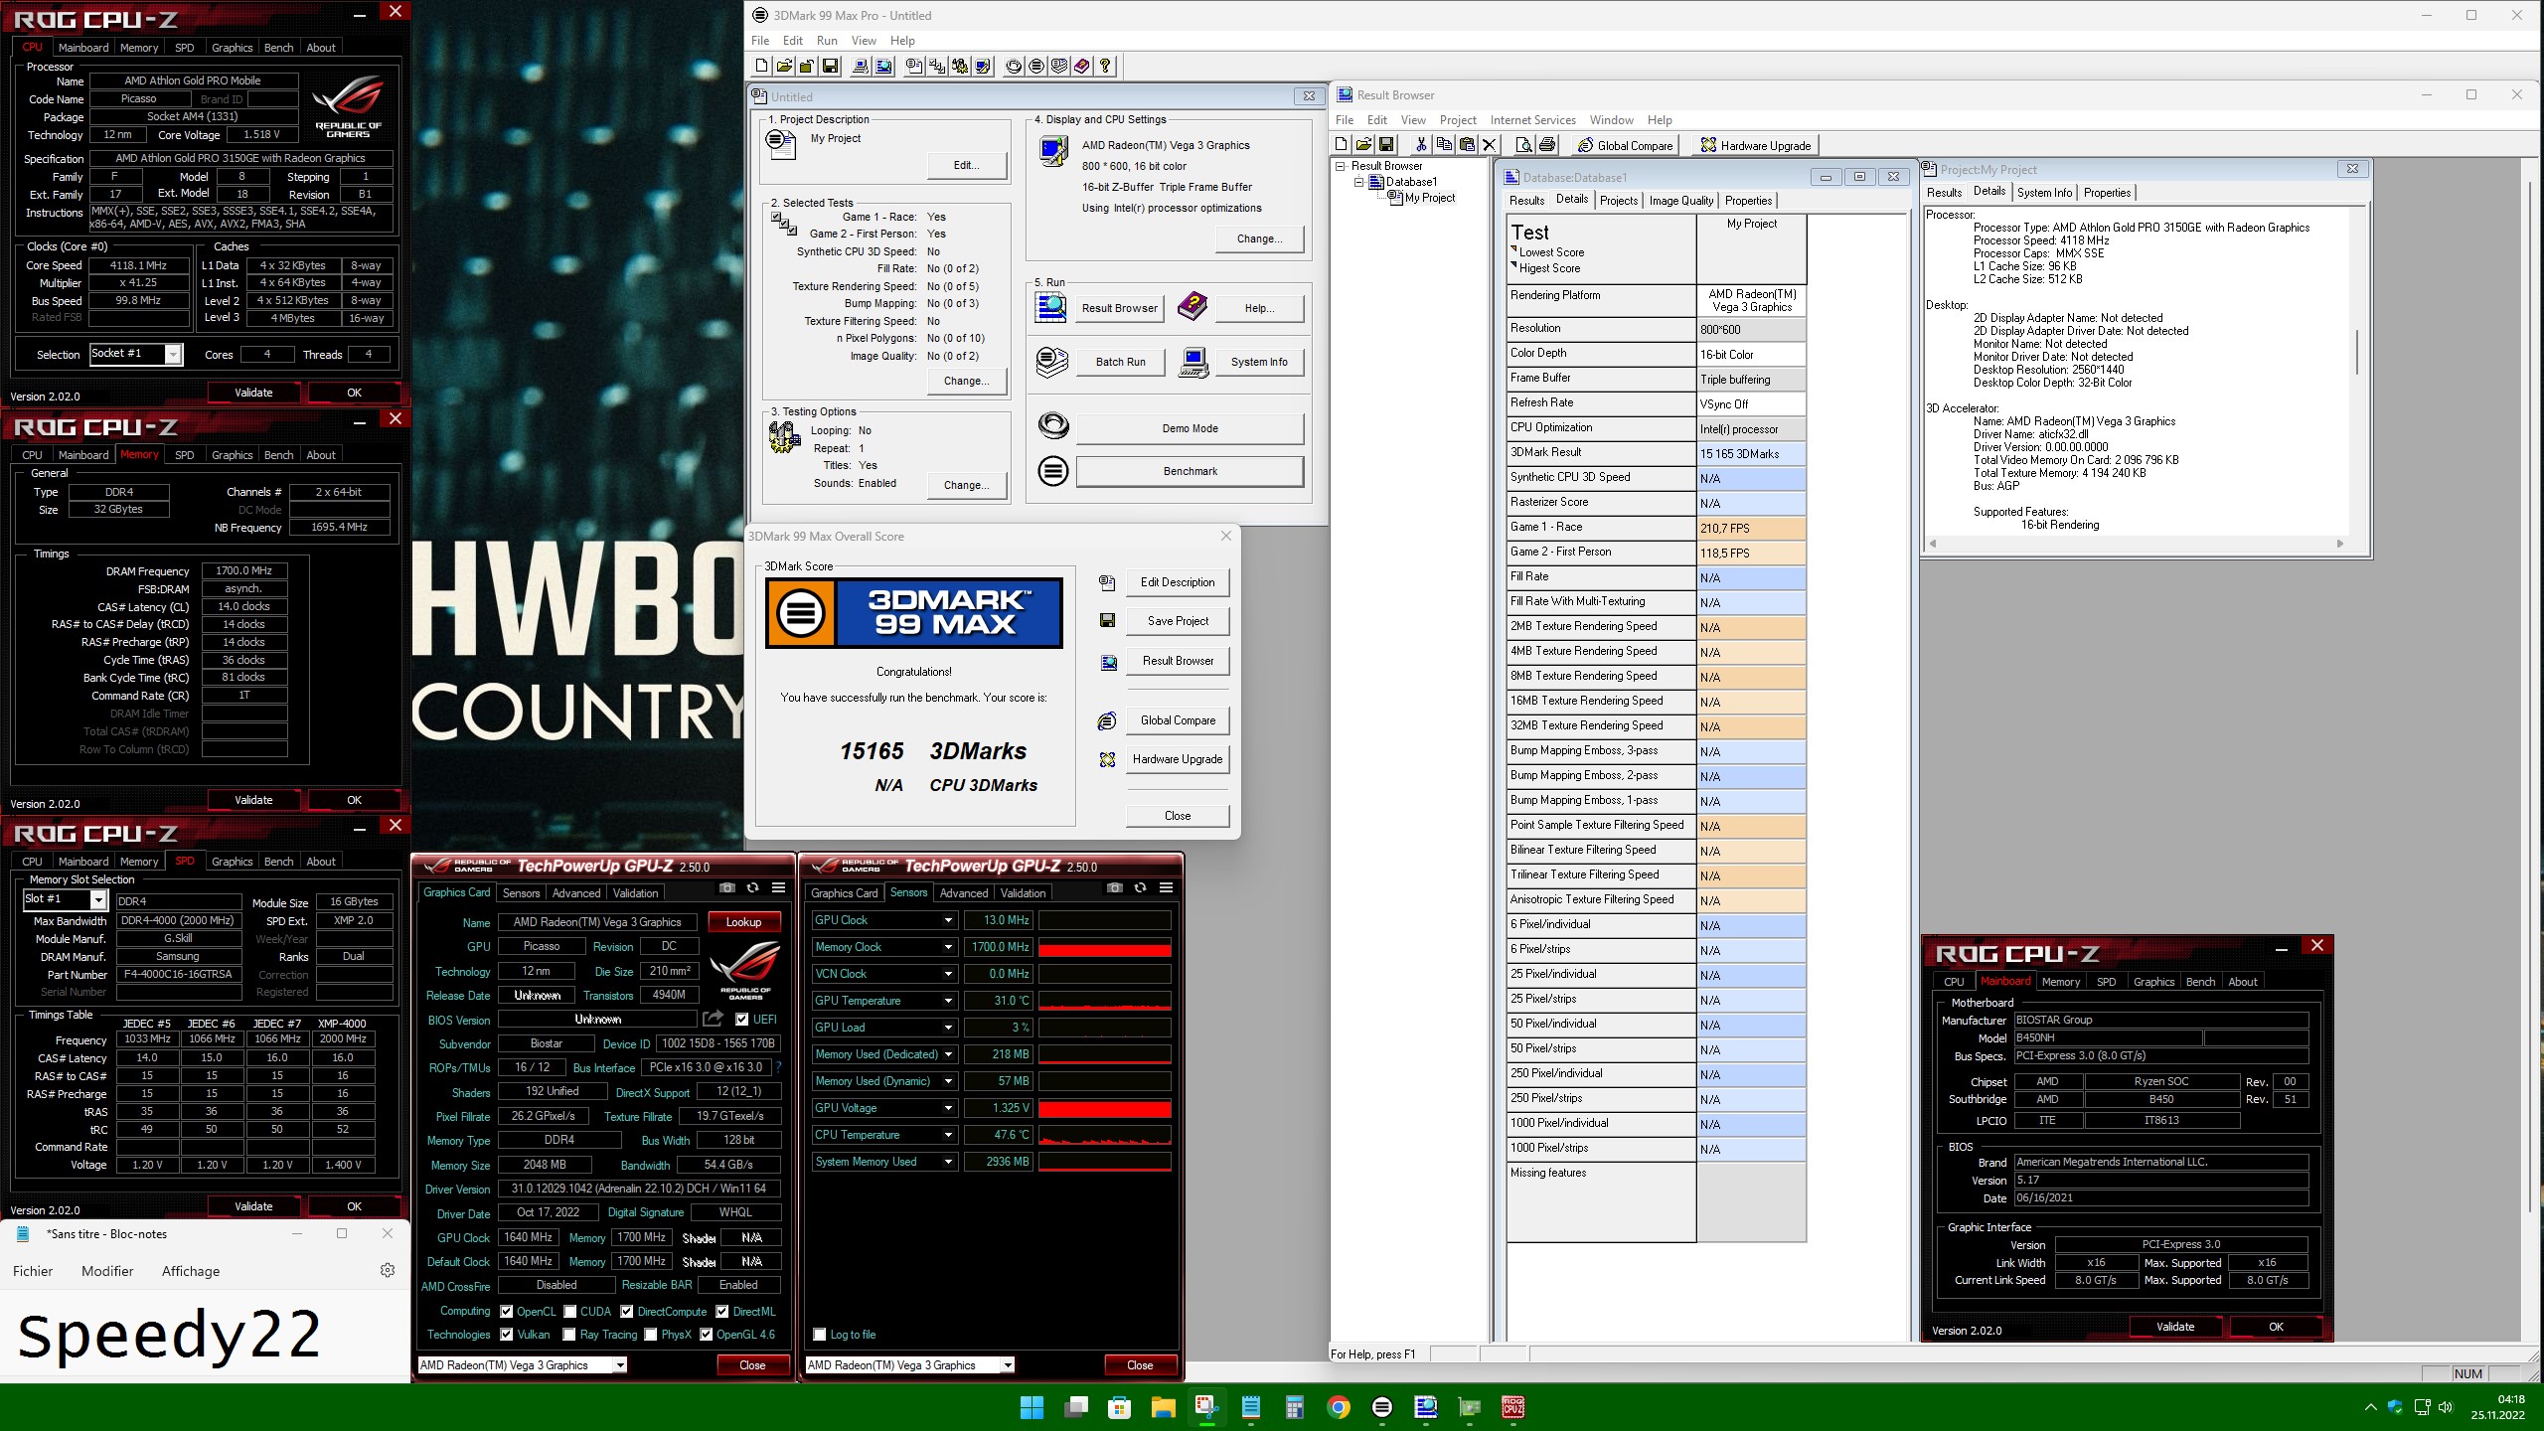Screen dimensions: 2544x1431
Task: Click the New project icon in 3DMark toolbar
Action: (x=761, y=67)
